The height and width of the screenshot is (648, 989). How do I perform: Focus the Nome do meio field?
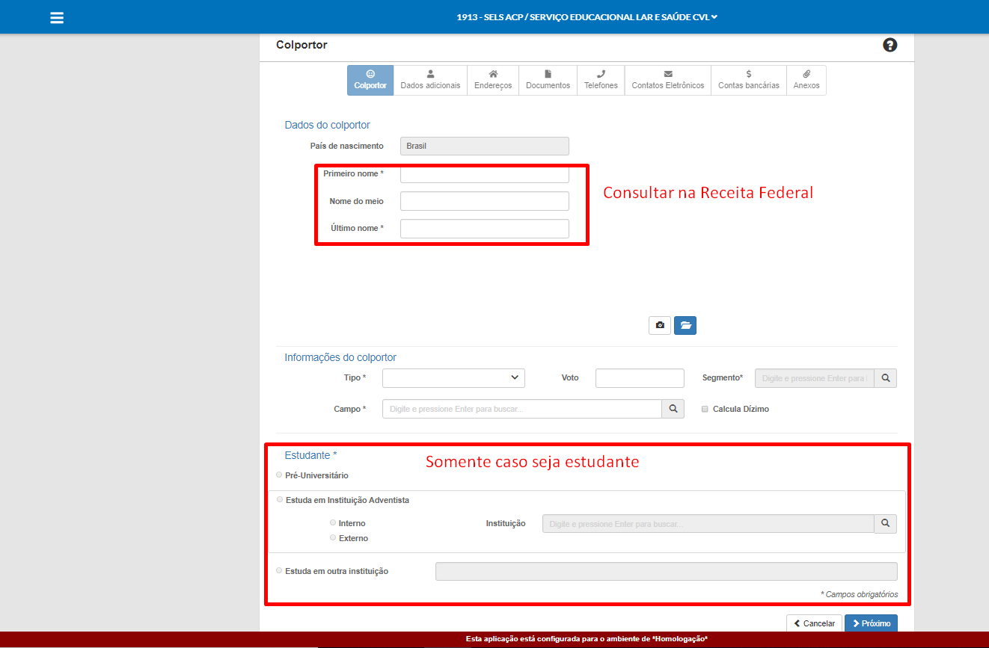pyautogui.click(x=485, y=201)
